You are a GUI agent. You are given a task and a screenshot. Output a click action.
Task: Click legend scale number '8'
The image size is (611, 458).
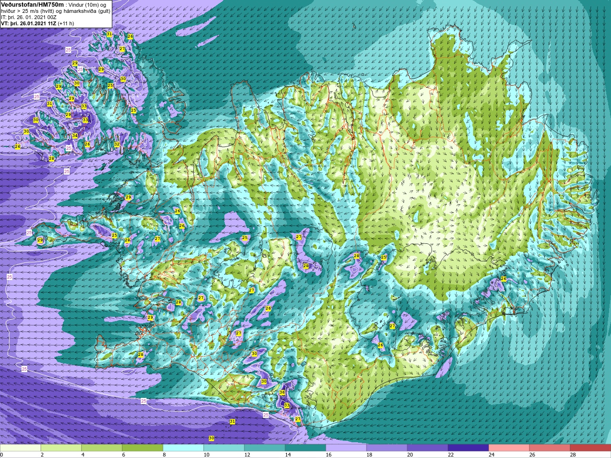click(x=164, y=455)
